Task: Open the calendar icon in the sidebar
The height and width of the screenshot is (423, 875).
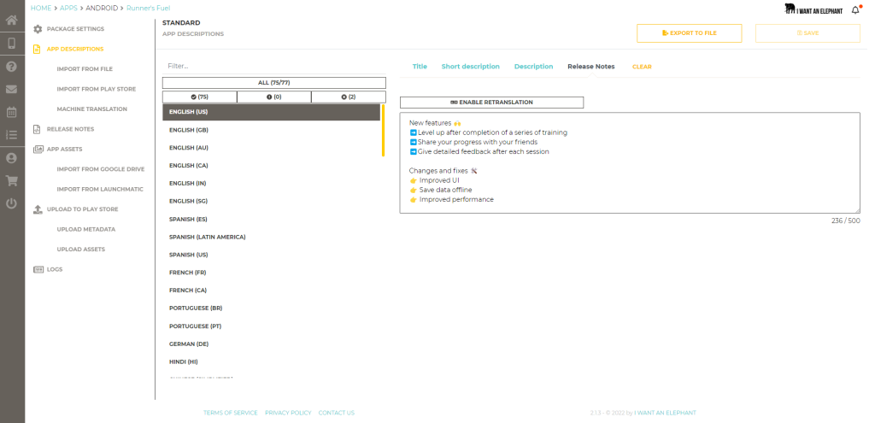Action: tap(11, 112)
